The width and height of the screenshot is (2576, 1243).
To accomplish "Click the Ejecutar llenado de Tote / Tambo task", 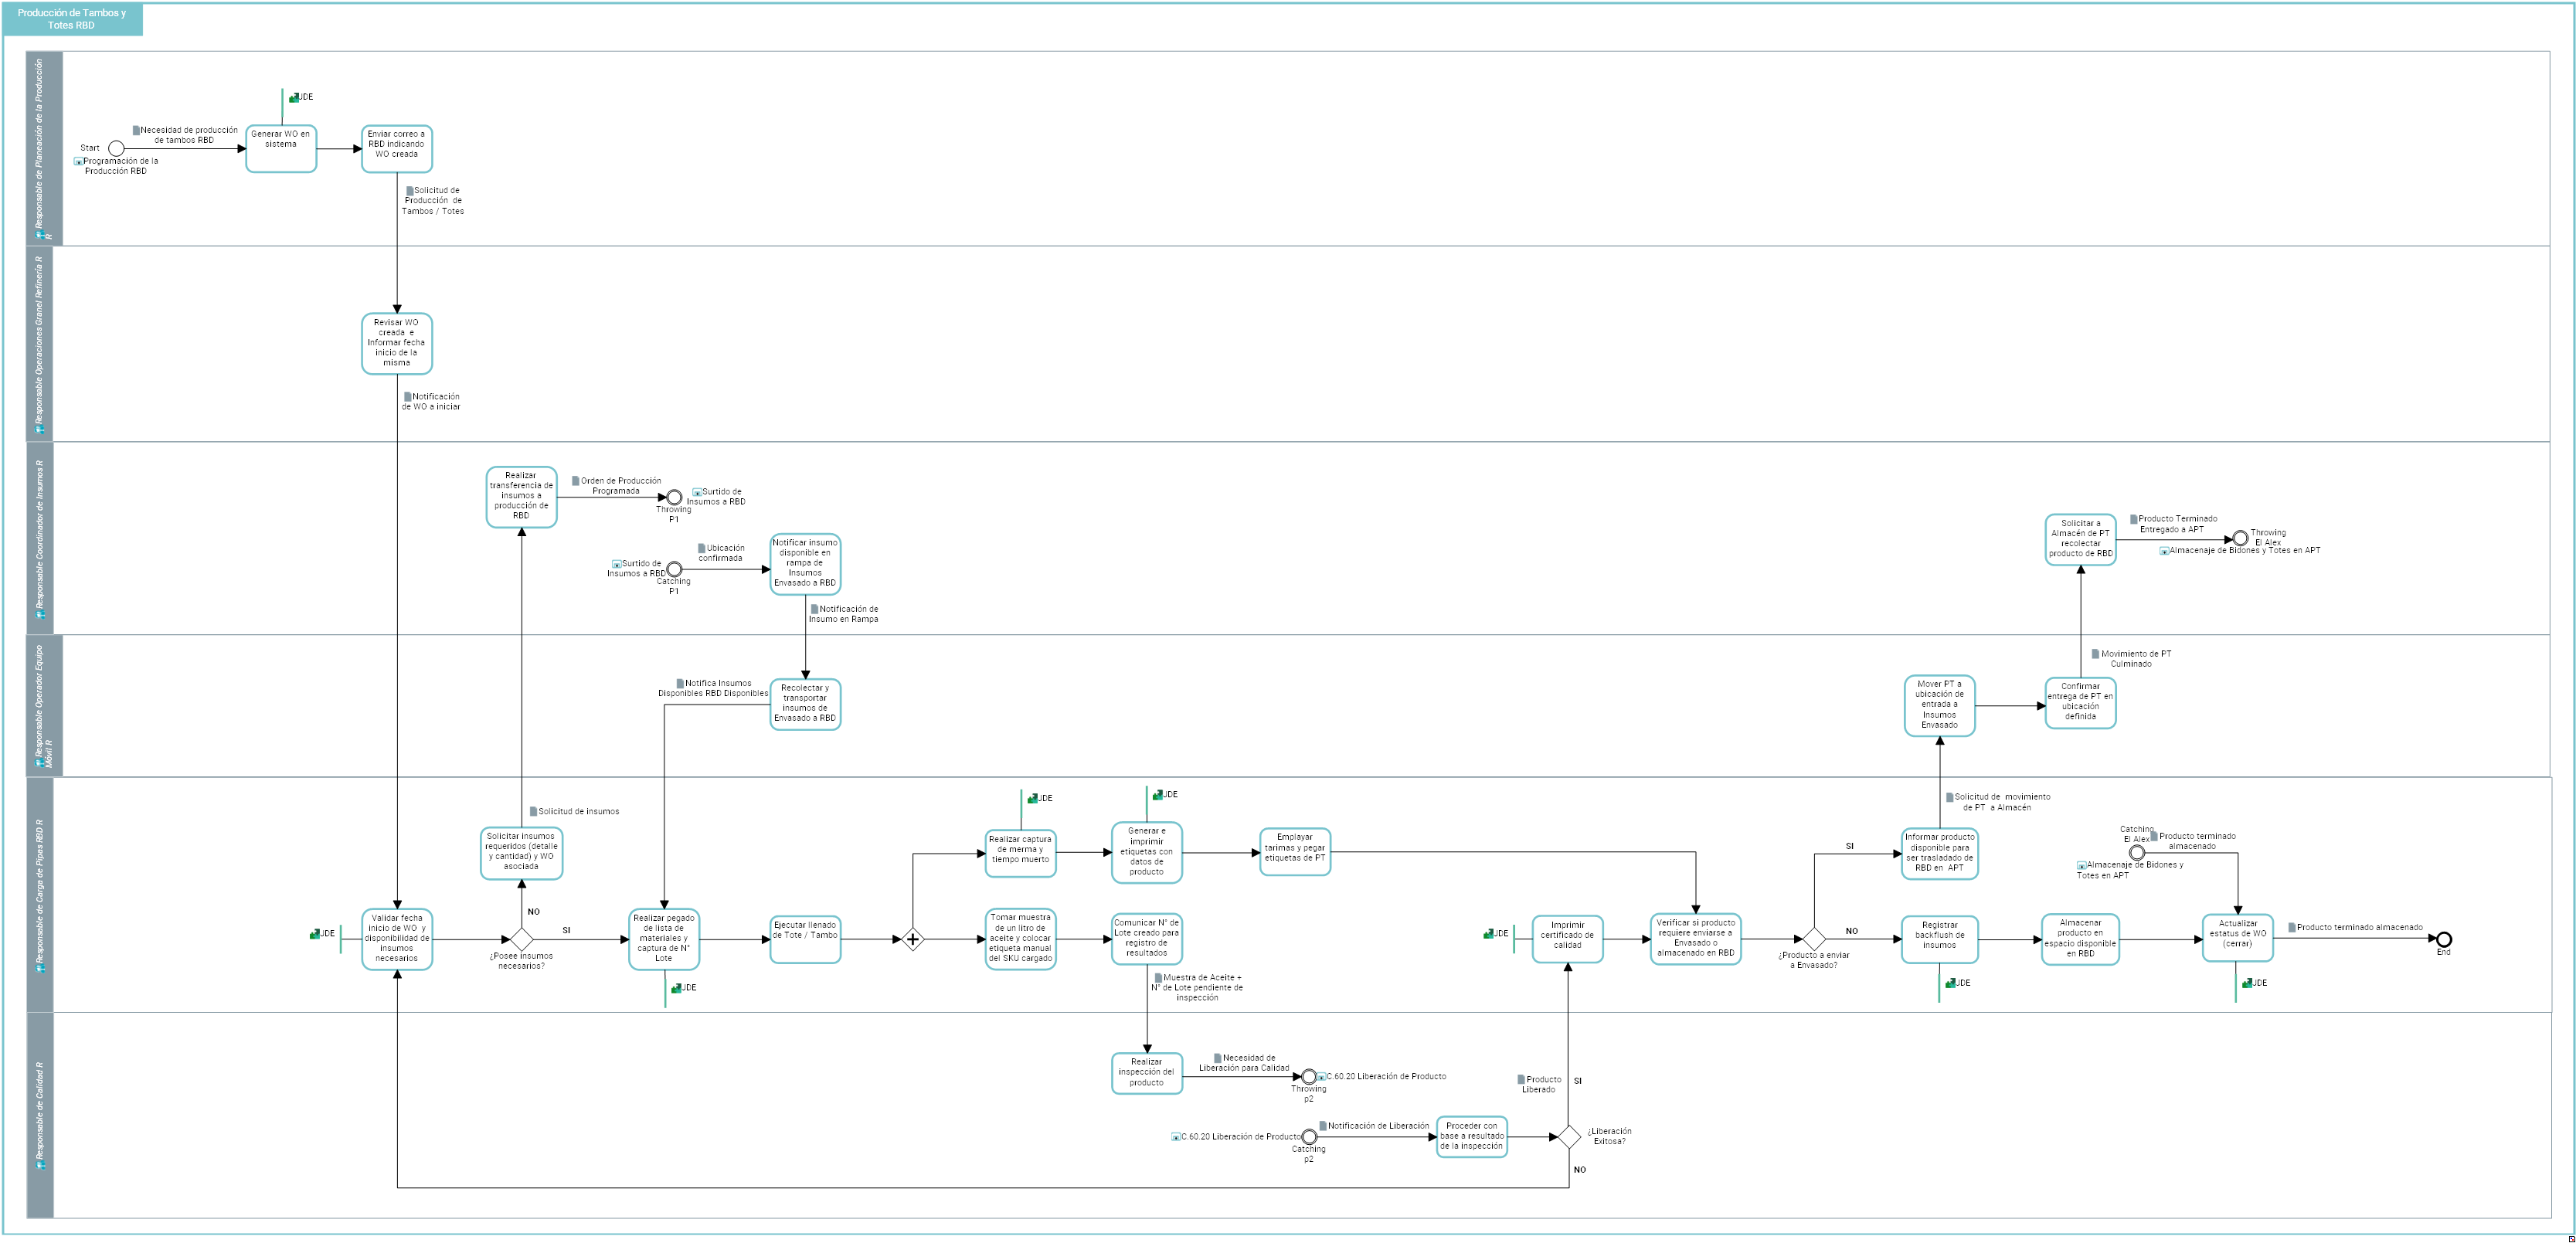I will tap(805, 939).
